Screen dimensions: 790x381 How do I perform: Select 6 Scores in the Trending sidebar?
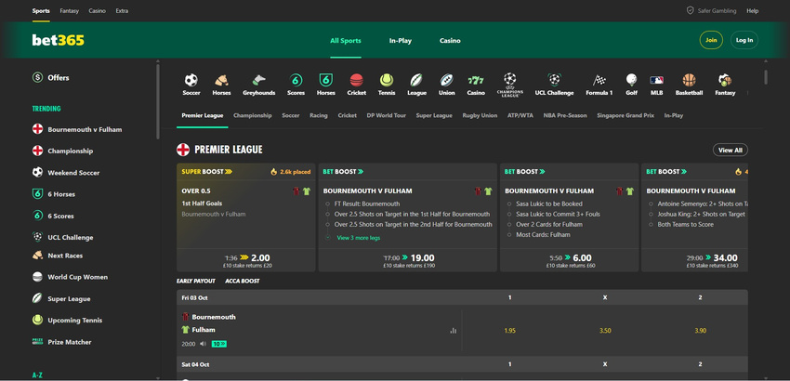click(x=60, y=216)
